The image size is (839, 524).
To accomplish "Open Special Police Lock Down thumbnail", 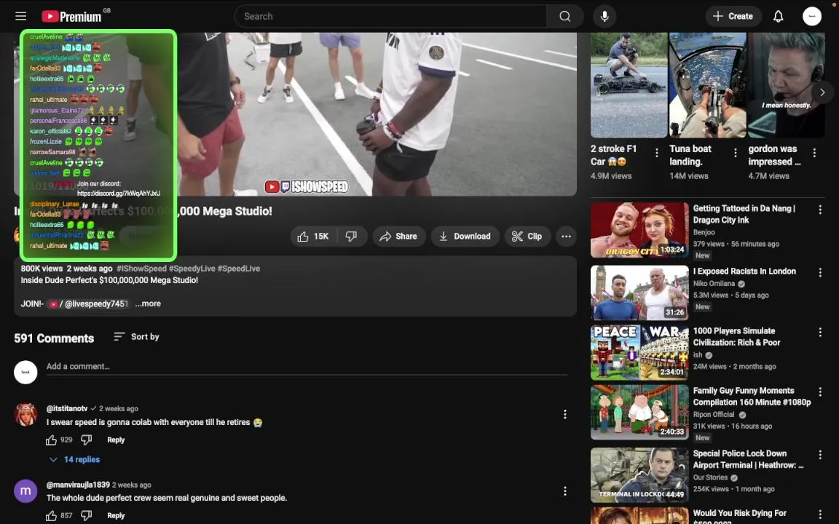I will 639,475.
